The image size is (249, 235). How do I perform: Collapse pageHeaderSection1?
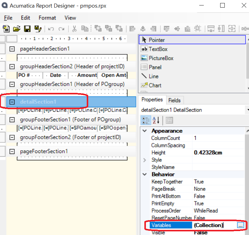pos(12,49)
